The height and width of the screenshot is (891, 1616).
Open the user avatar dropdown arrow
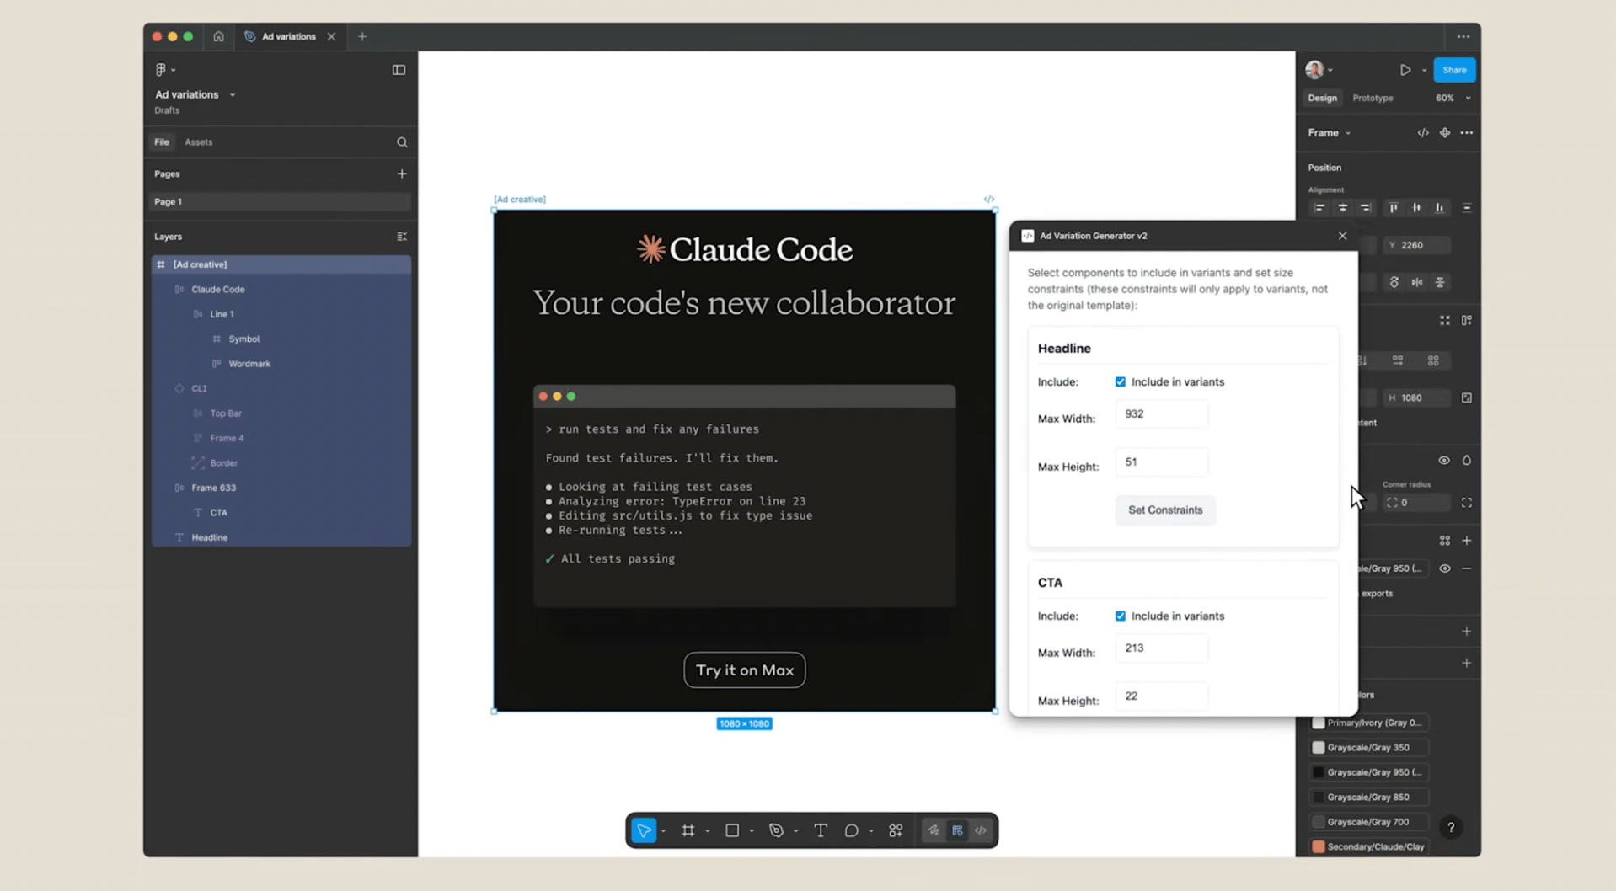[1330, 71]
